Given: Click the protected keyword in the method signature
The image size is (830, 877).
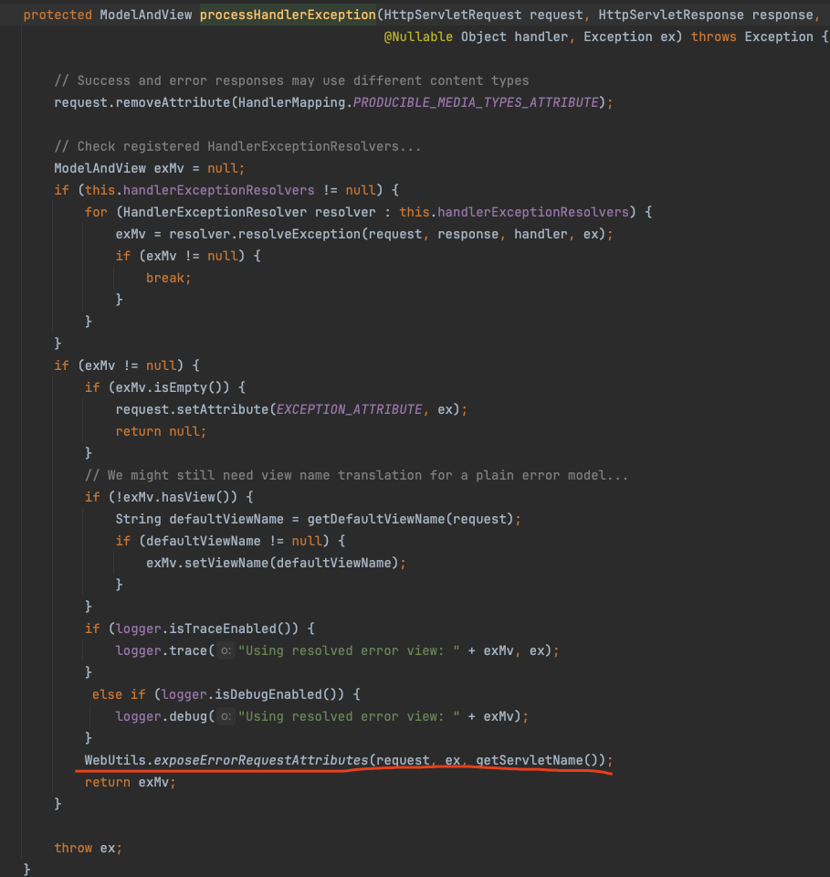Looking at the screenshot, I should (58, 15).
